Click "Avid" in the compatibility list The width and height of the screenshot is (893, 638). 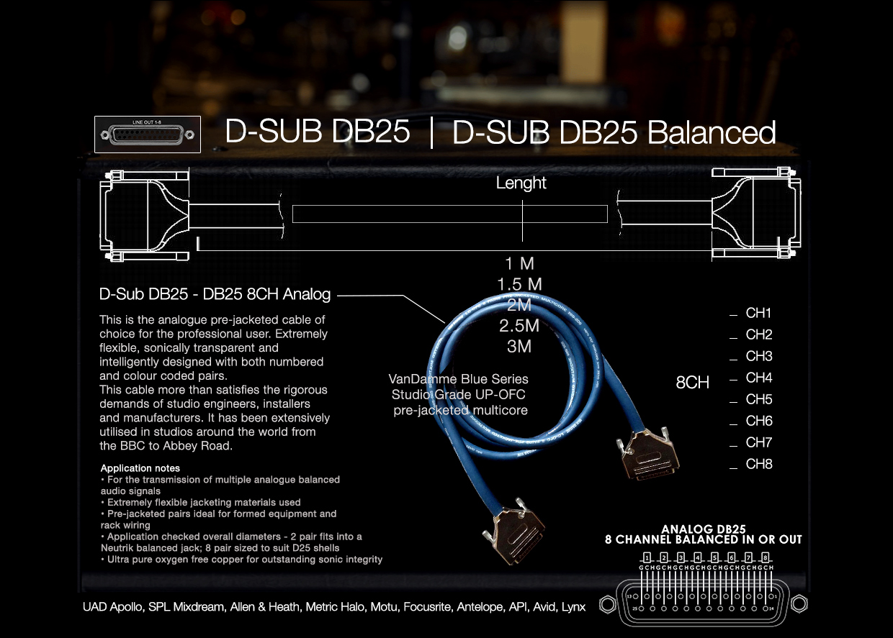pyautogui.click(x=543, y=607)
